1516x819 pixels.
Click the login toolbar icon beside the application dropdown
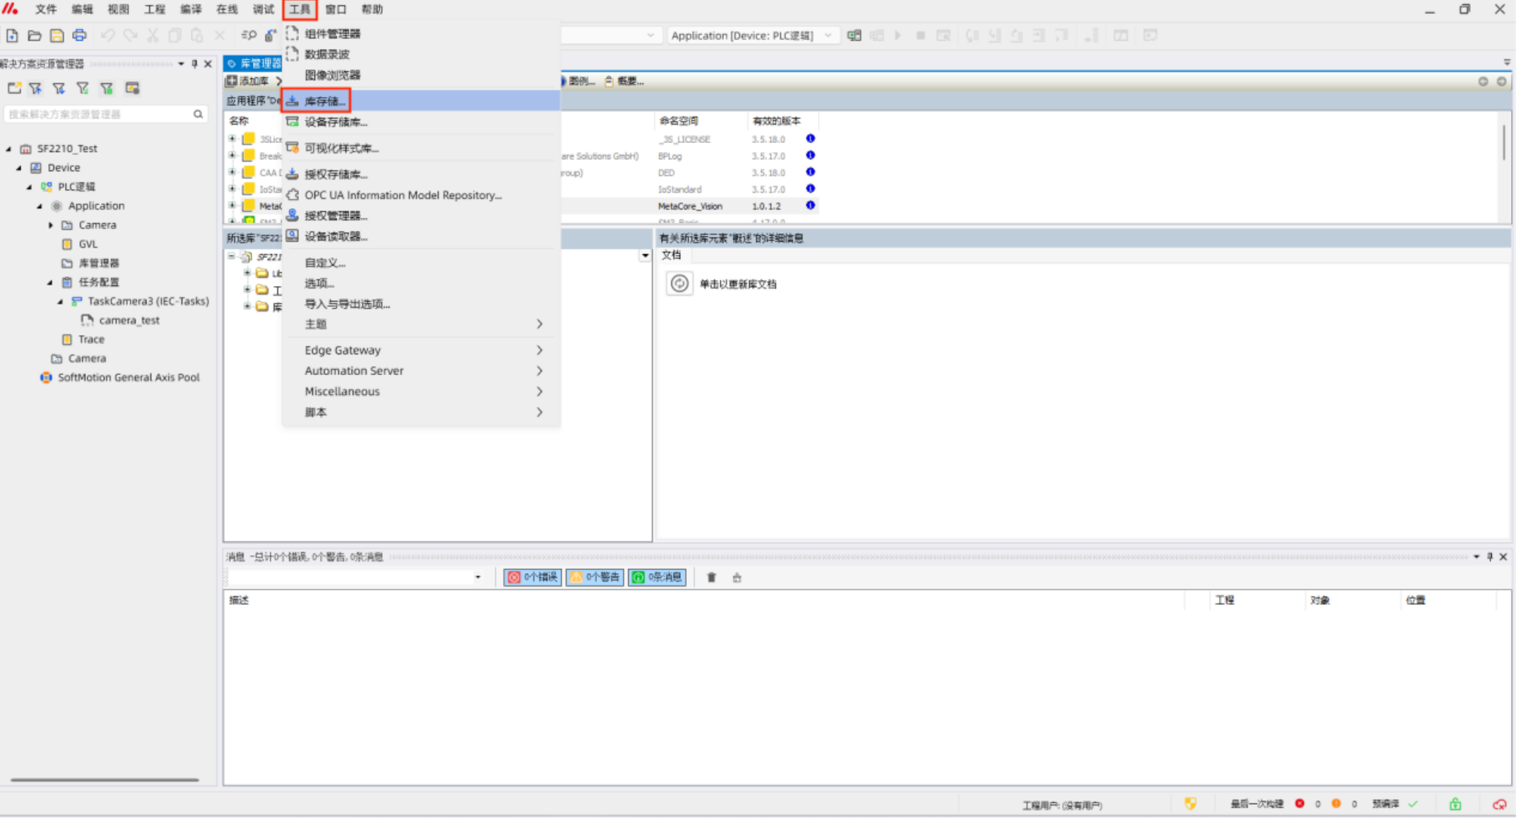coord(854,36)
